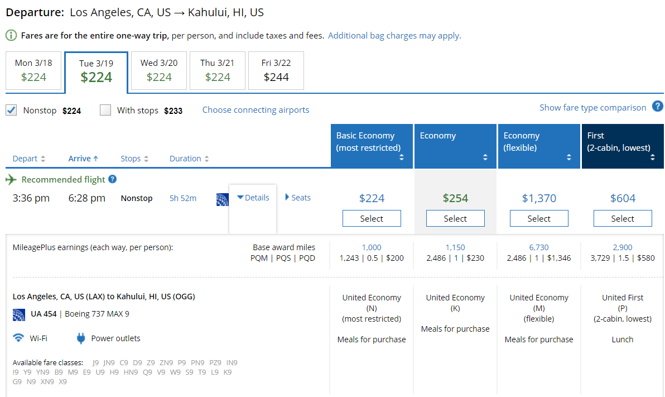Select the $254 Economy fare
This screenshot has height=397, width=665.
[x=455, y=218]
